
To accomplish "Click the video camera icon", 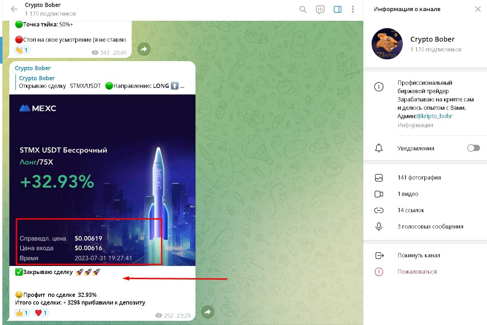I will tap(379, 194).
